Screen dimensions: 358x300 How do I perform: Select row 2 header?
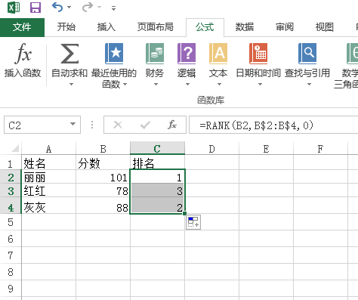point(11,178)
